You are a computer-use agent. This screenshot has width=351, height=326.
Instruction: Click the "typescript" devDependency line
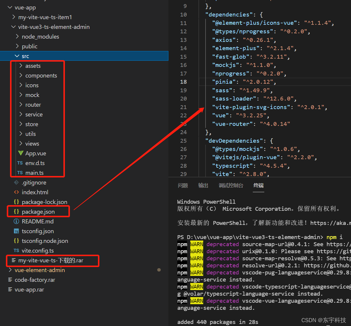[251, 166]
